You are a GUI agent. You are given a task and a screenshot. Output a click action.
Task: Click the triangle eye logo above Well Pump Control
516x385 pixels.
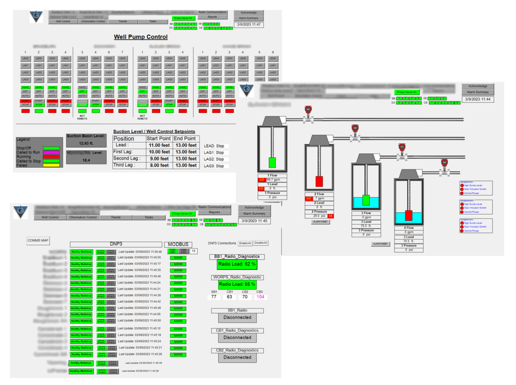tap(36, 17)
